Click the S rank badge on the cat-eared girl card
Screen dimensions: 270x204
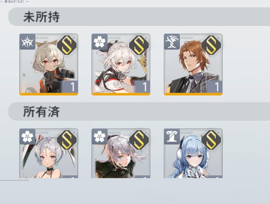point(67,45)
